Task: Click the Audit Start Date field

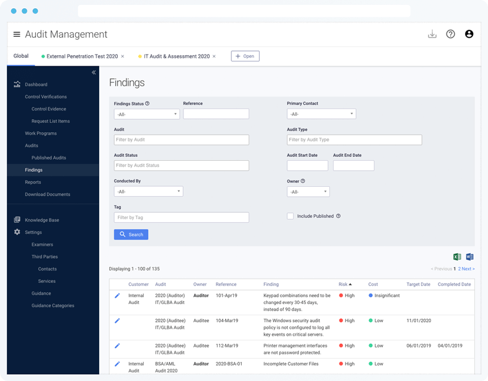Action: click(307, 166)
